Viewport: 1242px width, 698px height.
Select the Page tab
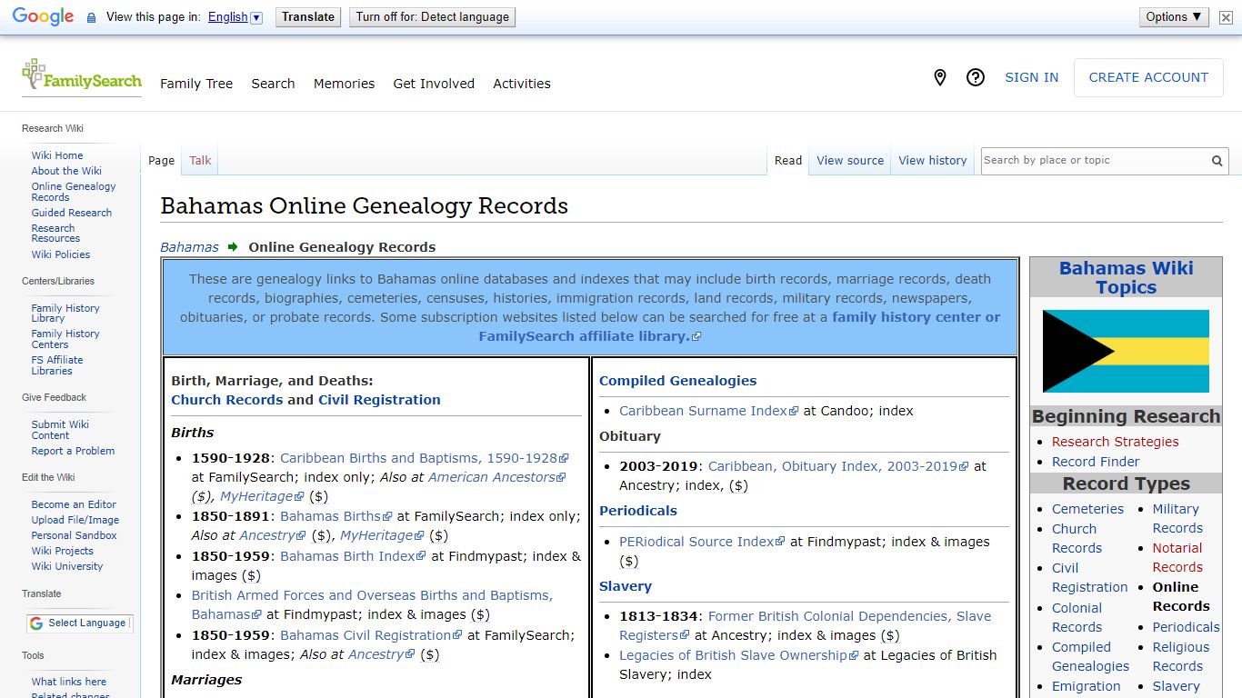point(161,161)
